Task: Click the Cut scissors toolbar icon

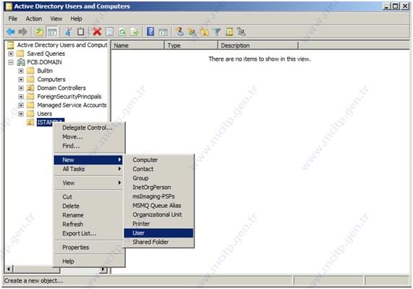Action: tap(68, 32)
